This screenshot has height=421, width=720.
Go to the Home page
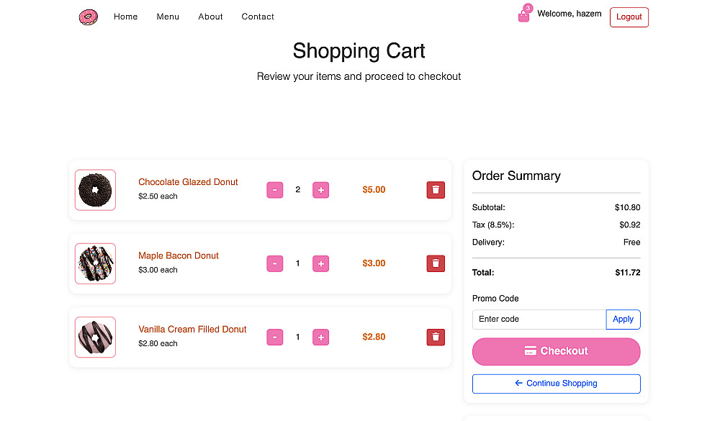[125, 17]
